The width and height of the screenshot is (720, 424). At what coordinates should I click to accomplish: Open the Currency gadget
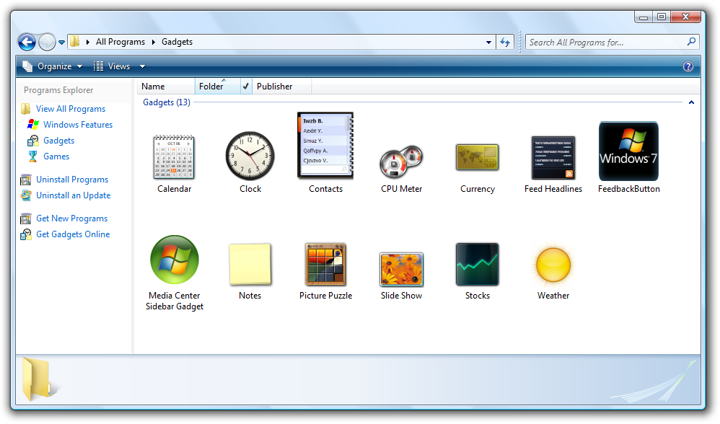tap(477, 157)
